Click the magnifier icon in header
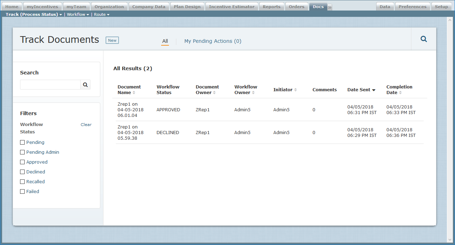455x245 pixels. click(424, 39)
